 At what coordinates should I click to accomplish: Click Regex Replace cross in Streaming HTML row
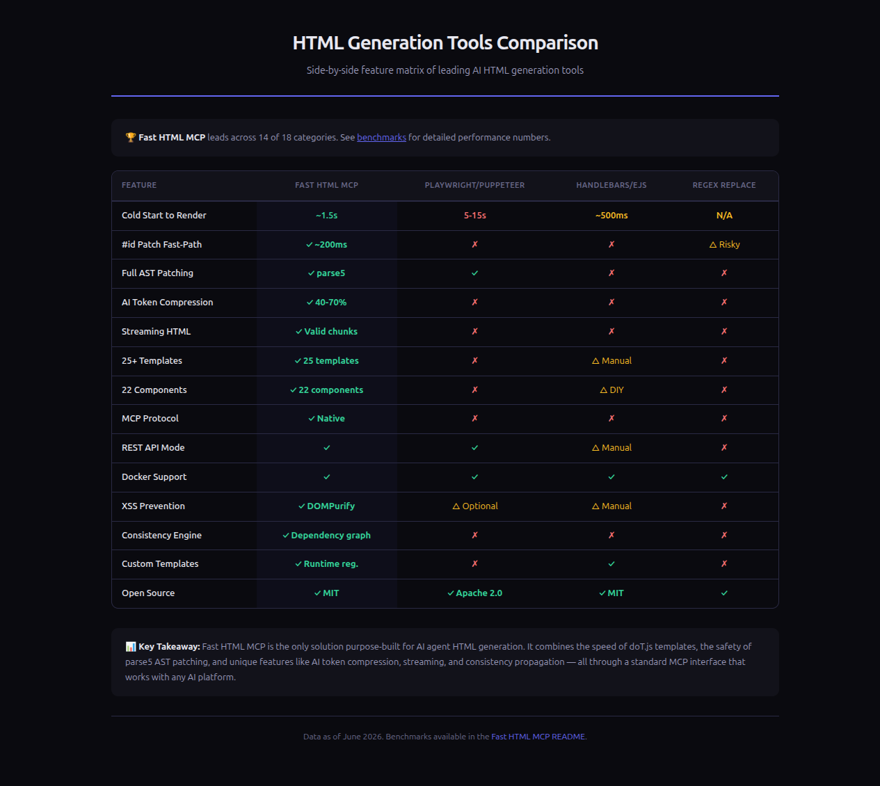tap(724, 332)
